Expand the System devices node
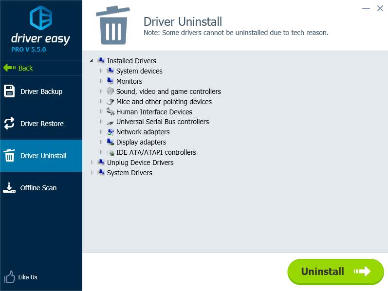 click(101, 71)
